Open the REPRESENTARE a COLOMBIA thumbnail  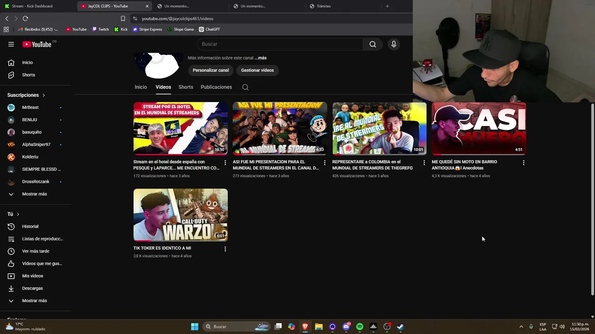pos(379,128)
